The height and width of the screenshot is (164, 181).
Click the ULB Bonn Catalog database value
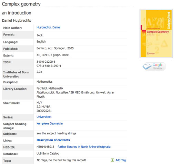[x=48, y=154]
